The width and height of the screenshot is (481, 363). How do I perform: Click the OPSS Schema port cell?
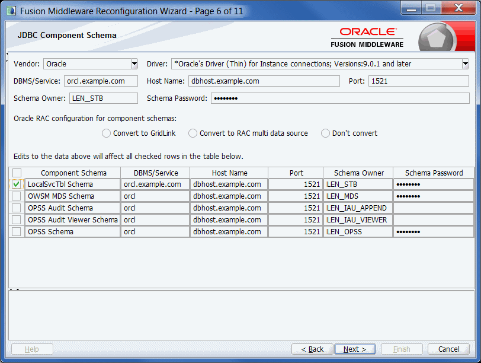296,231
